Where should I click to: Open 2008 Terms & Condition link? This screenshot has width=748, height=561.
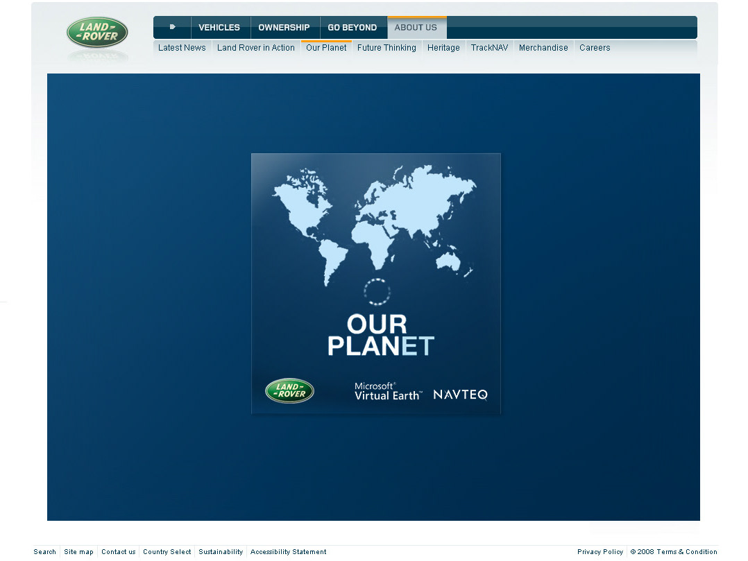(x=674, y=551)
